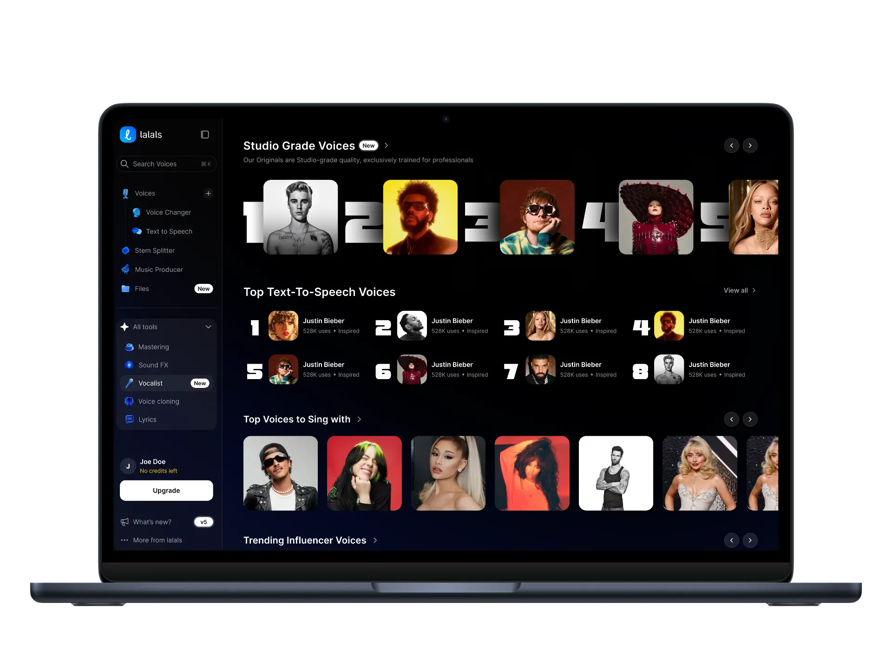Open rank 8 text-to-speech voice
Viewport: 892px width, 669px height.
click(689, 369)
